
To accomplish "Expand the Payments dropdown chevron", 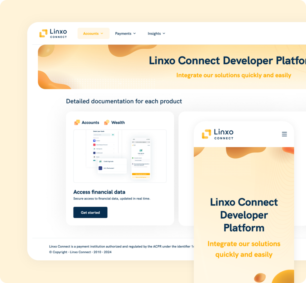I will [x=134, y=33].
